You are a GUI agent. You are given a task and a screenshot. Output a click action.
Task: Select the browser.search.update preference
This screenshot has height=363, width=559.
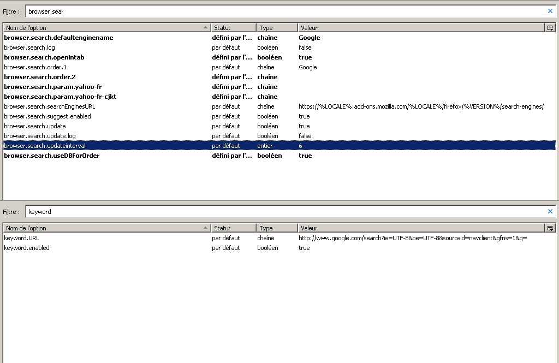pos(279,126)
